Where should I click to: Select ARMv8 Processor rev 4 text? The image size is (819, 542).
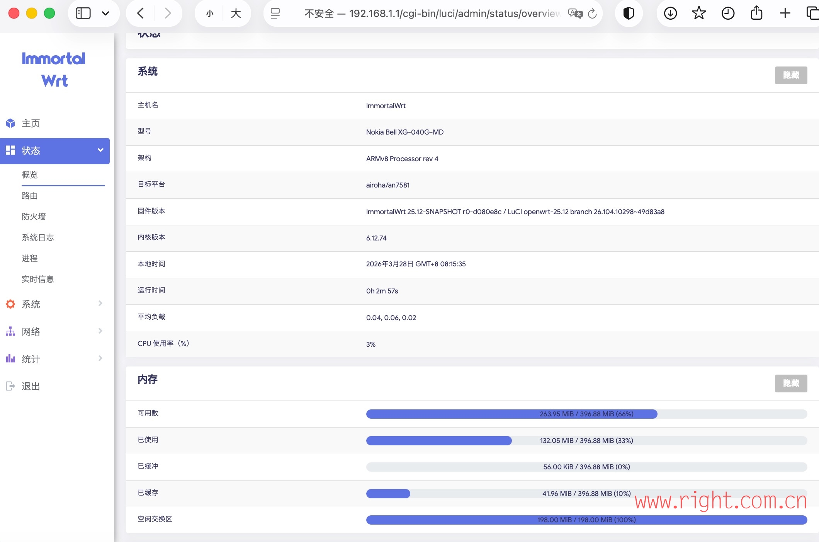(x=402, y=159)
